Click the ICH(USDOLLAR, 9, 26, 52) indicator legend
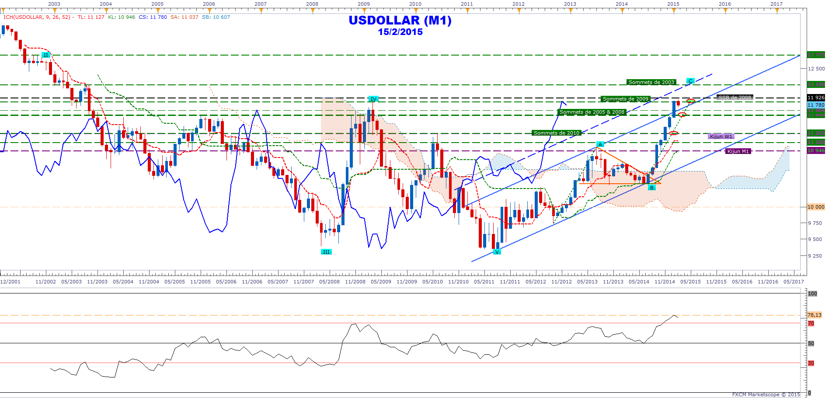Image resolution: width=832 pixels, height=398 pixels. pos(37,17)
